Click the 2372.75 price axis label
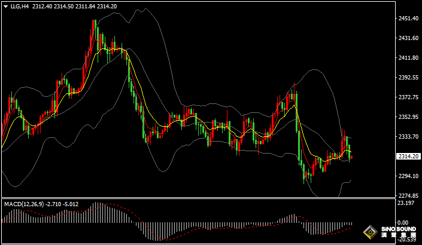Viewport: 422px width, 245px height. click(408, 97)
